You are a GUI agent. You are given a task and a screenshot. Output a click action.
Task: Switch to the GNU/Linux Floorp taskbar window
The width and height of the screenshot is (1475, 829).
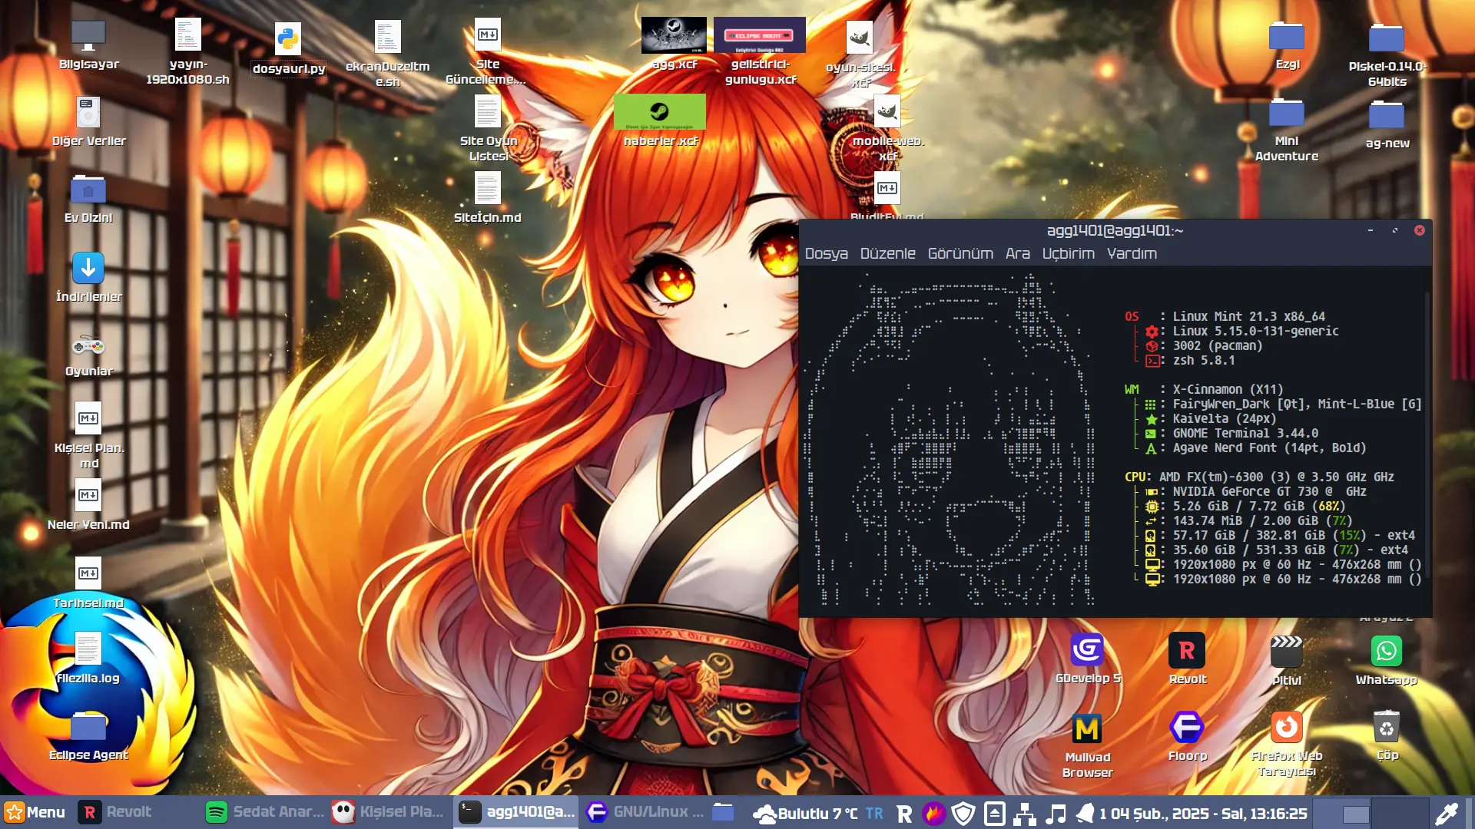645,812
